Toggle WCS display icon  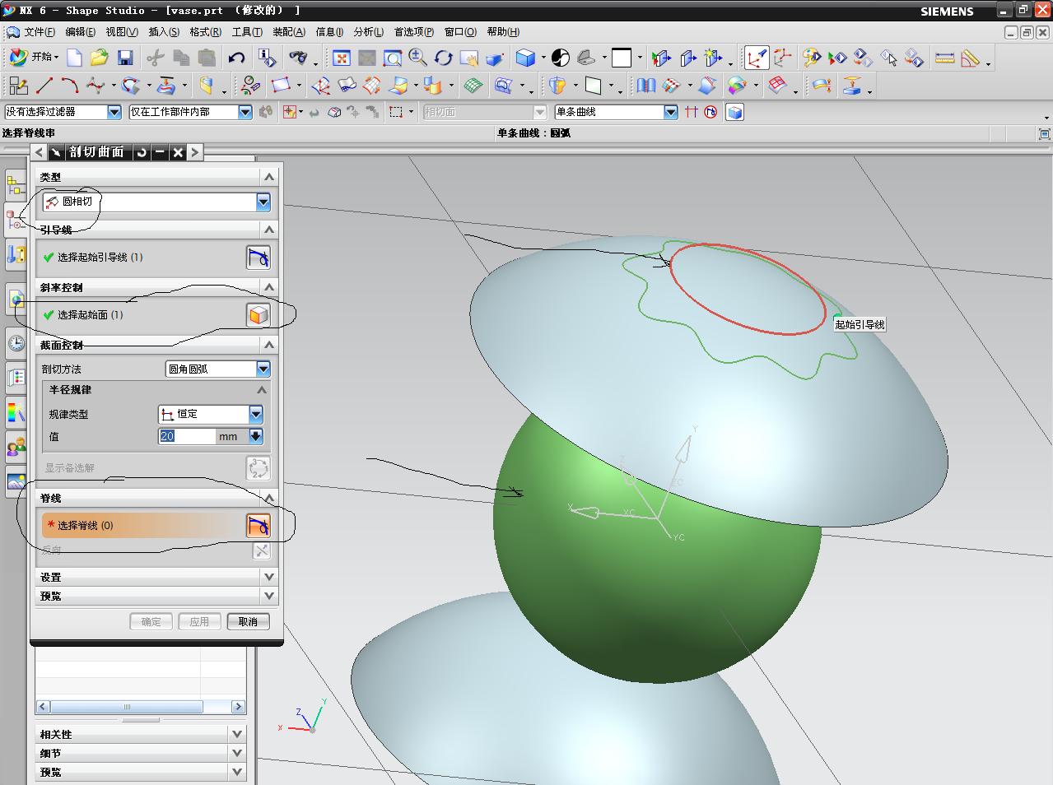(757, 58)
